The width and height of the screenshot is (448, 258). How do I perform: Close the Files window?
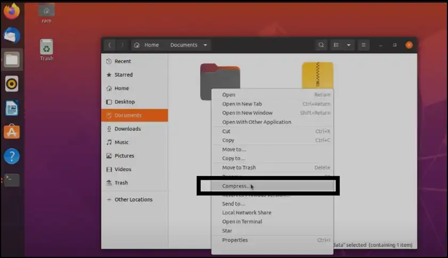tap(409, 45)
